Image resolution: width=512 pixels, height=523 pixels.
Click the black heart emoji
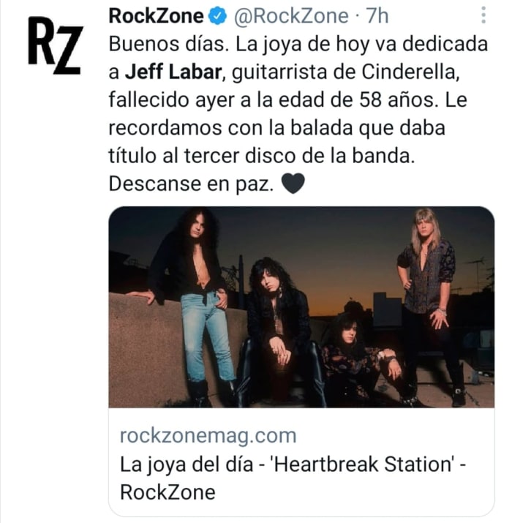[293, 184]
